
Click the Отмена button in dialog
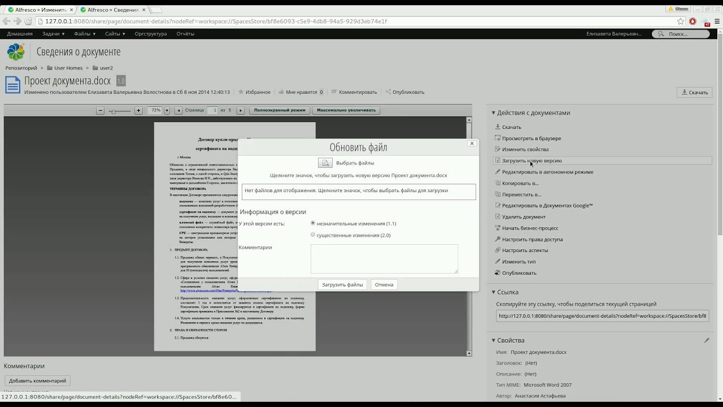384,284
